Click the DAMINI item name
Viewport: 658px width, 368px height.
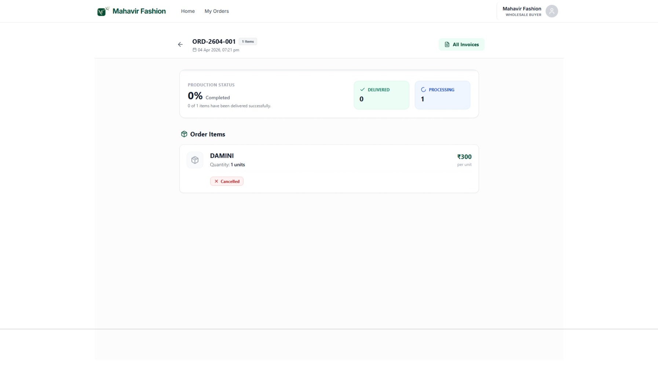point(222,156)
